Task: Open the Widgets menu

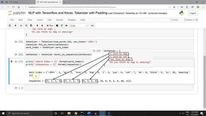Action: (x=71, y=20)
